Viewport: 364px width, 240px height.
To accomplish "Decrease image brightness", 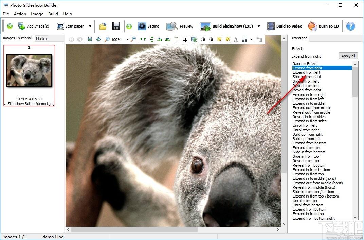I will 228,39.
